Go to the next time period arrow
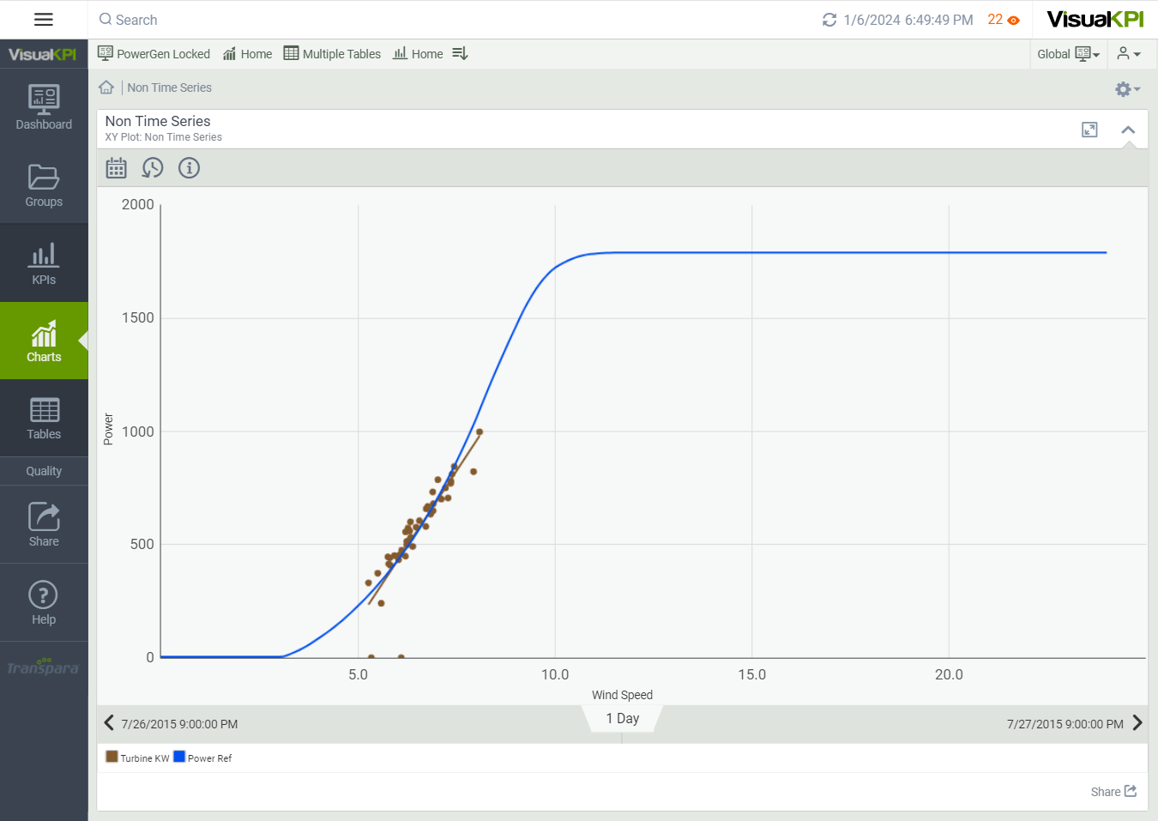Screen dimensions: 1158x821 click(1137, 723)
